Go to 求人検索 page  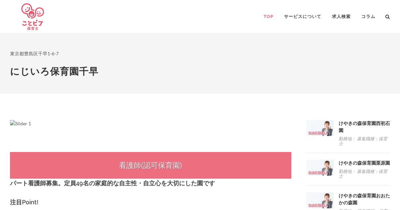coord(341,17)
